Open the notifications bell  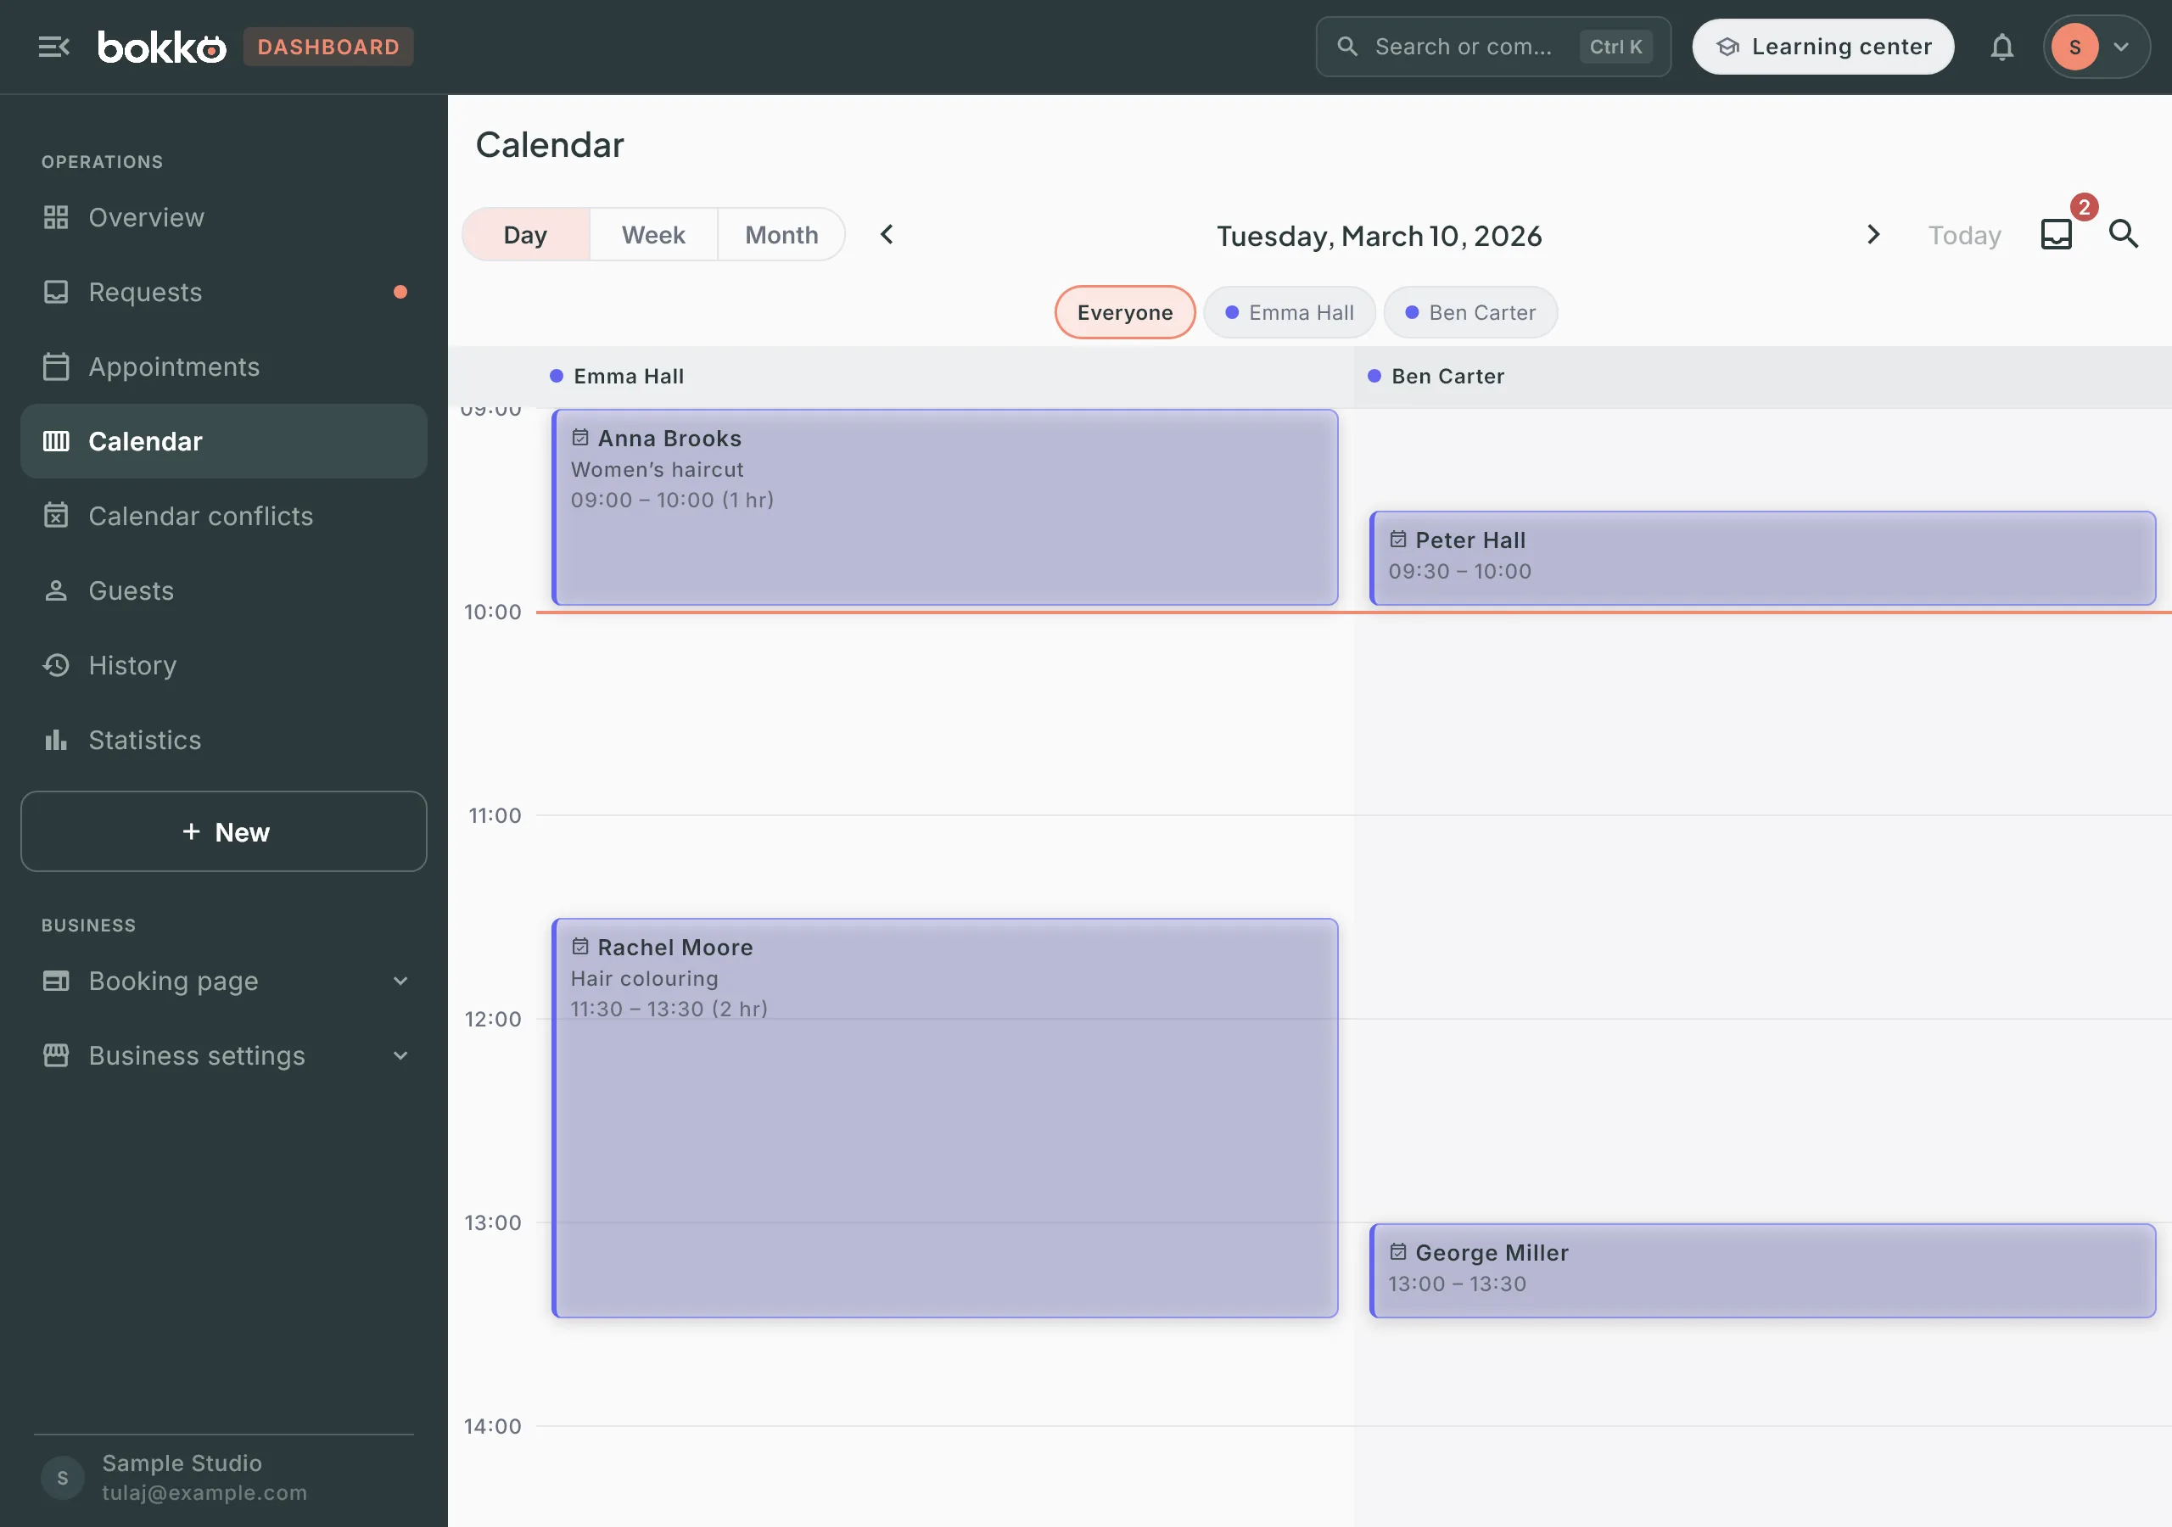2001,47
